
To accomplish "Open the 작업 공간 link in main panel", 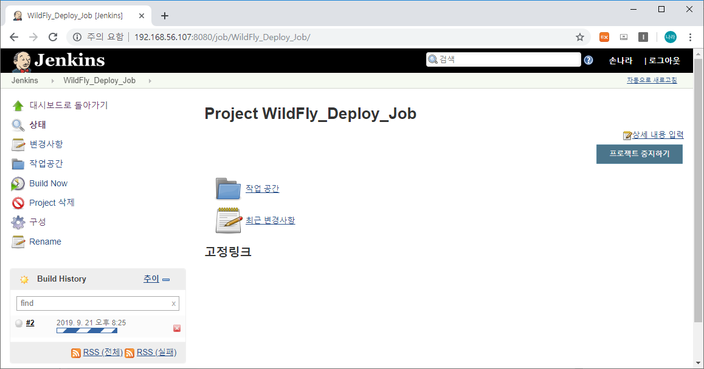I will 262,189.
